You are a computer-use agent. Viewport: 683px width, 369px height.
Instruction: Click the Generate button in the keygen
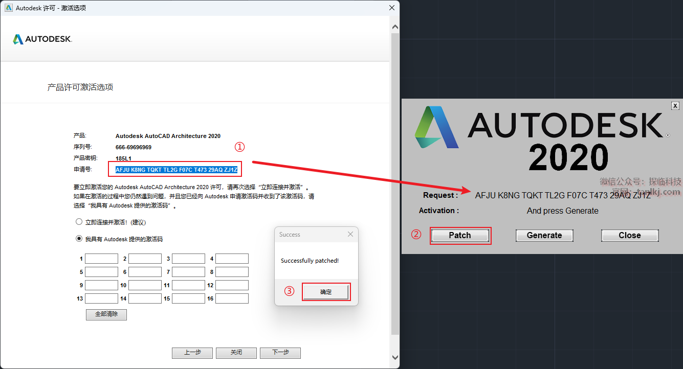(544, 235)
